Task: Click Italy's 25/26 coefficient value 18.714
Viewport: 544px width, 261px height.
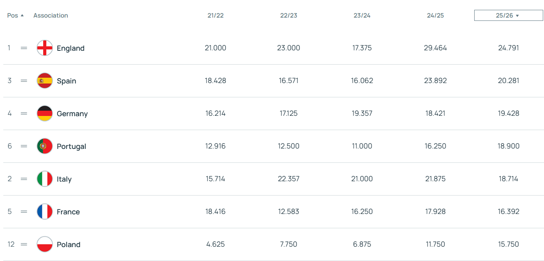Action: [x=508, y=179]
